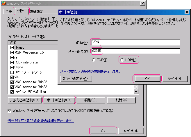191x137 pixels.
Task: Click the ポートの追加 button
Action: point(59,100)
